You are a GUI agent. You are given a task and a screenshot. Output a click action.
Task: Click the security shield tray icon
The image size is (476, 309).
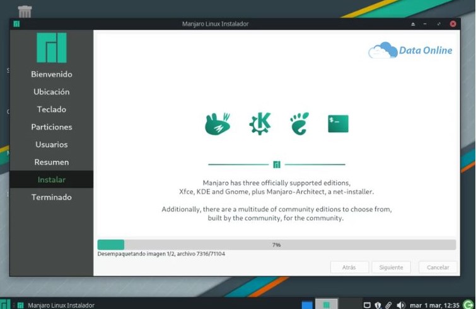click(x=378, y=305)
